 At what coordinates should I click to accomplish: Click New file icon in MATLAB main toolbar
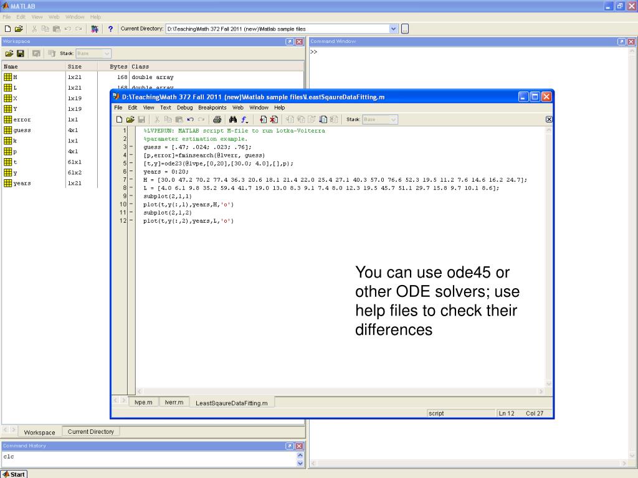point(7,29)
